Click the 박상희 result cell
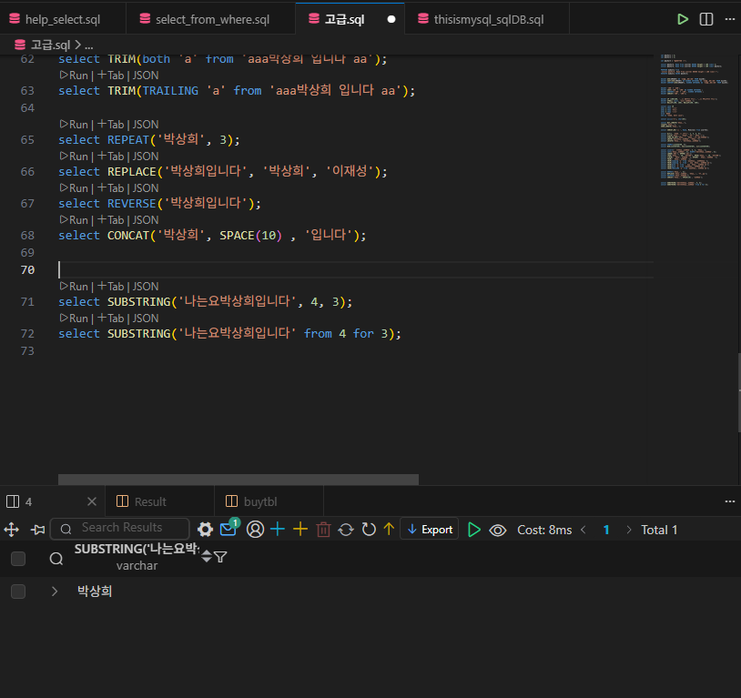The height and width of the screenshot is (698, 741). point(95,592)
